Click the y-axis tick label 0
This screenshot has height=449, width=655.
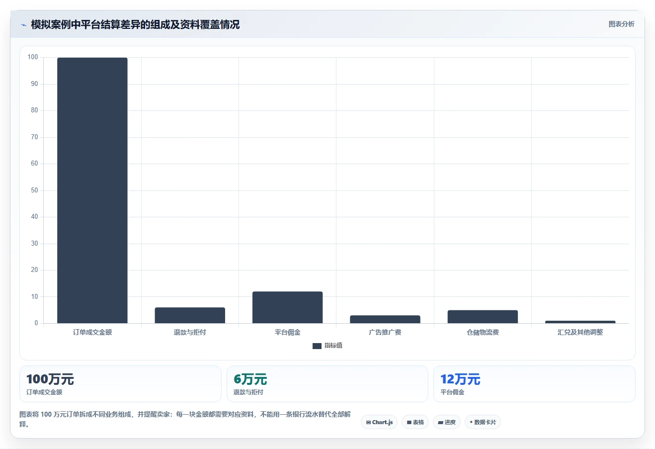pyautogui.click(x=36, y=323)
